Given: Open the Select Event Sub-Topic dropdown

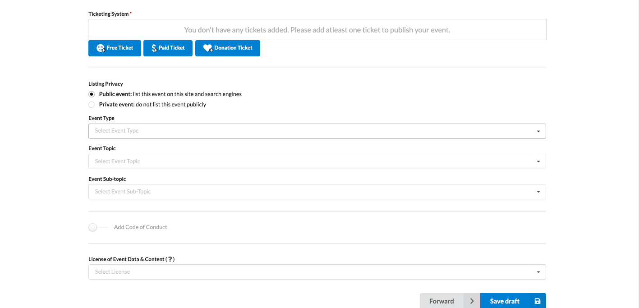Looking at the screenshot, I should click(x=317, y=192).
